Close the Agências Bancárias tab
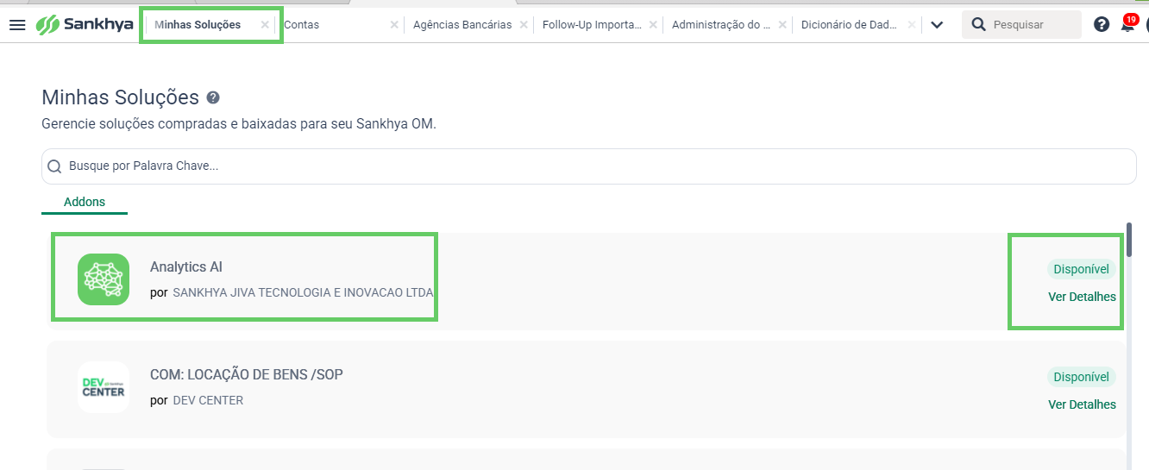1149x470 pixels. (x=524, y=25)
